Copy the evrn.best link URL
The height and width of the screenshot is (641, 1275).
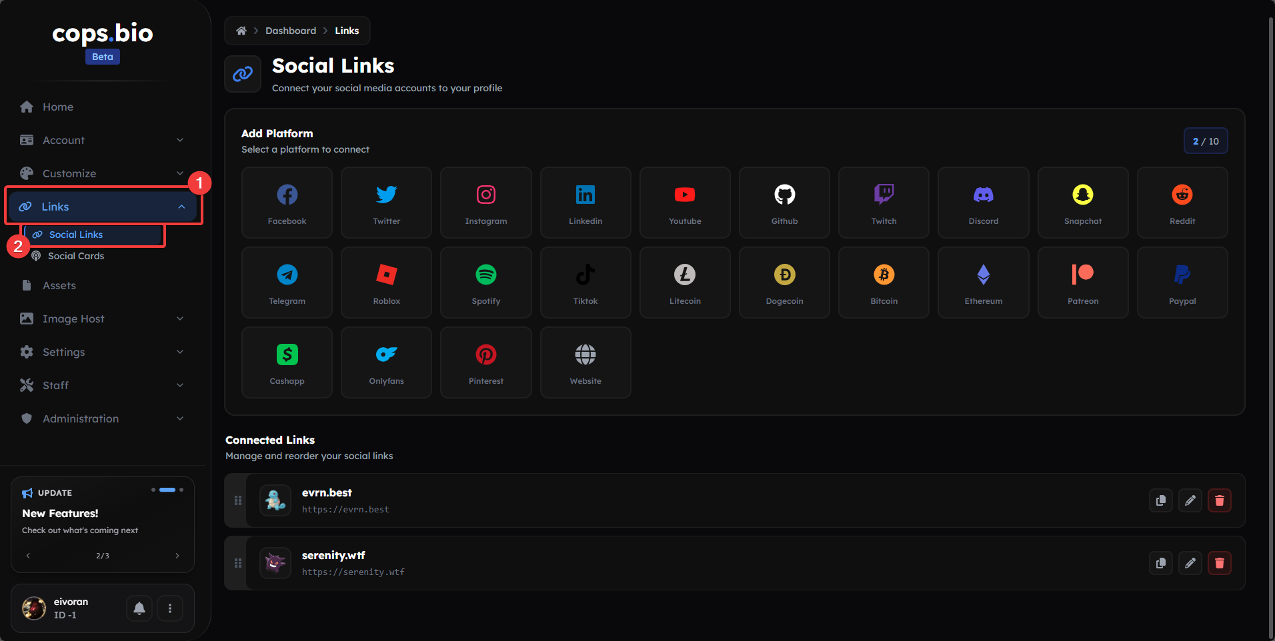click(1160, 500)
